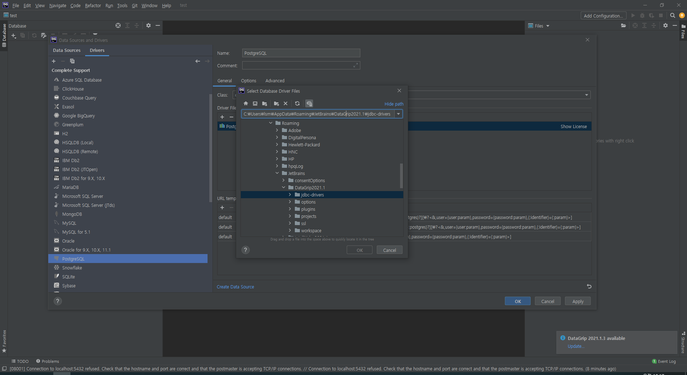The width and height of the screenshot is (687, 375).
Task: Click Create Data Source link
Action: (x=235, y=287)
